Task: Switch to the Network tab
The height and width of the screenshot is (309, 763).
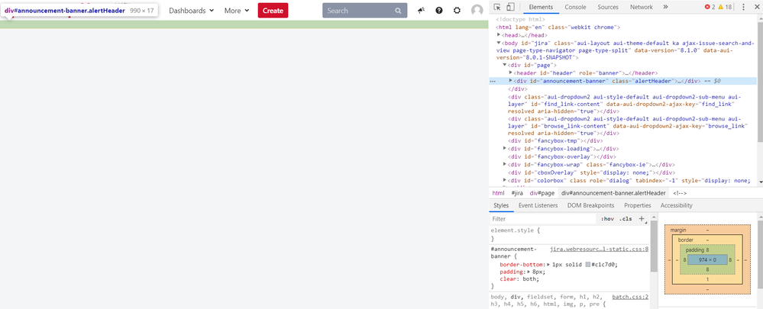Action: (x=642, y=7)
